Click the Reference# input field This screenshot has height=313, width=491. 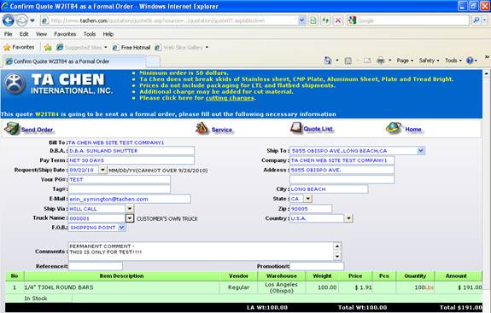coord(95,266)
